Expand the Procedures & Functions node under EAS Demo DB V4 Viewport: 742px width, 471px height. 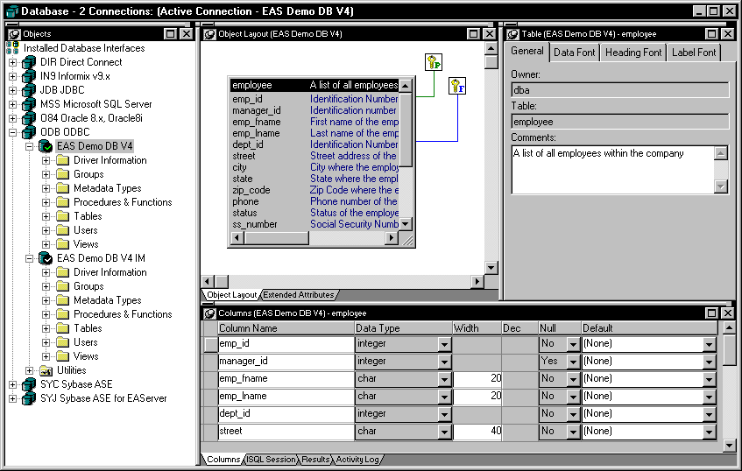[46, 202]
